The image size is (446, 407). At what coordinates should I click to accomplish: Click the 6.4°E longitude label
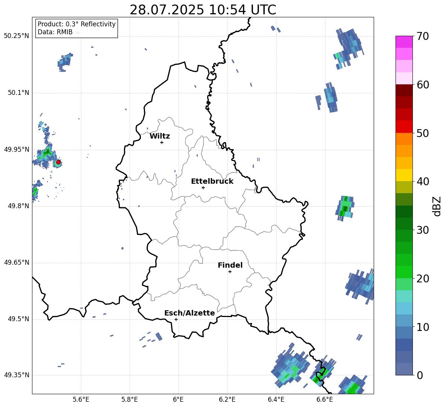276,399
